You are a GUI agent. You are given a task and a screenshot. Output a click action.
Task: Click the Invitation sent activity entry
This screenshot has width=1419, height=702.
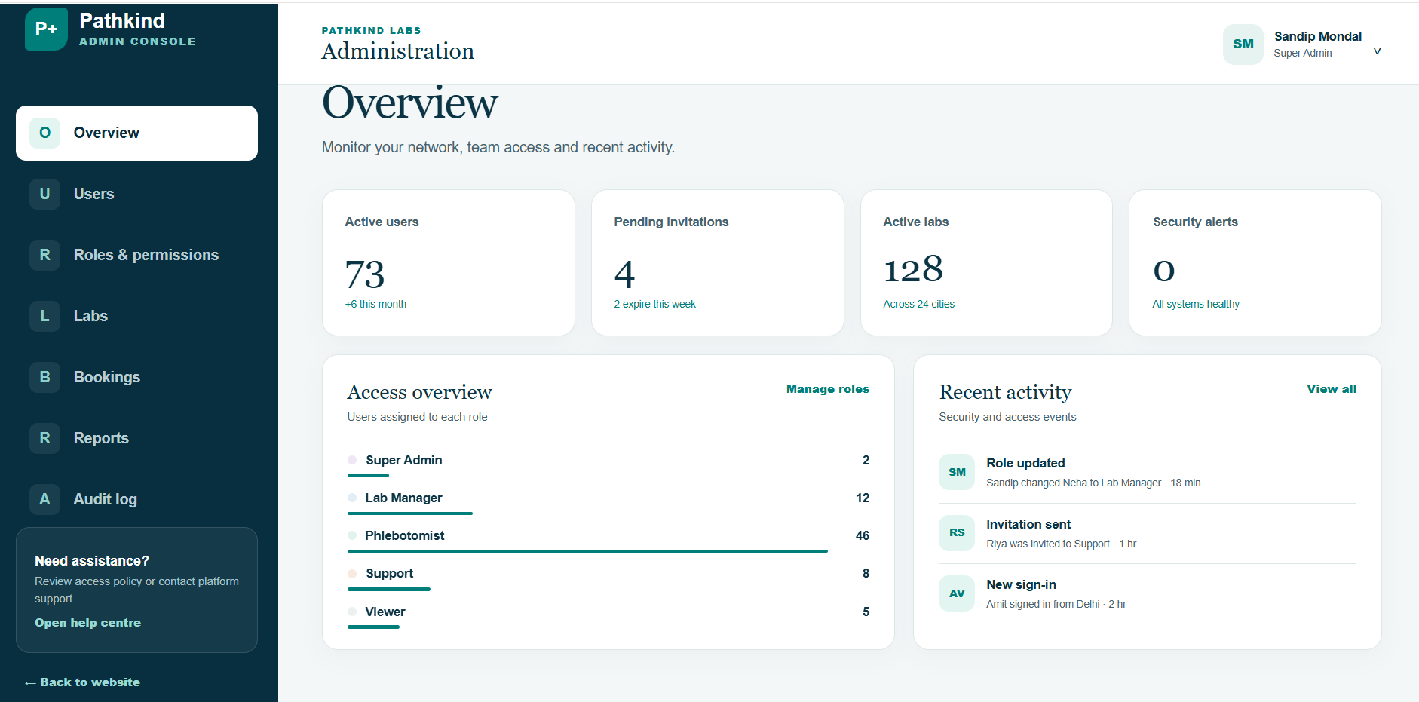tap(1148, 533)
